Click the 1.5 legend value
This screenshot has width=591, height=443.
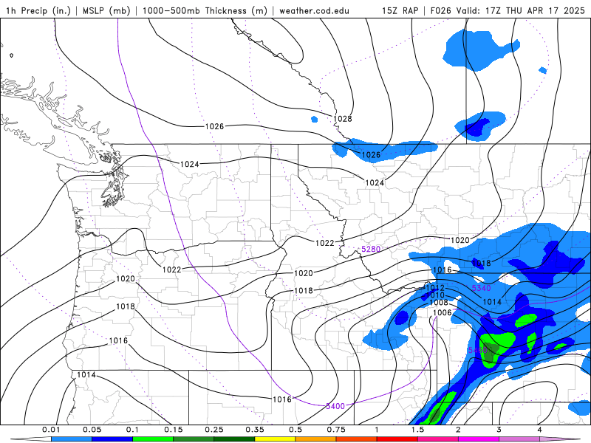[x=417, y=430]
